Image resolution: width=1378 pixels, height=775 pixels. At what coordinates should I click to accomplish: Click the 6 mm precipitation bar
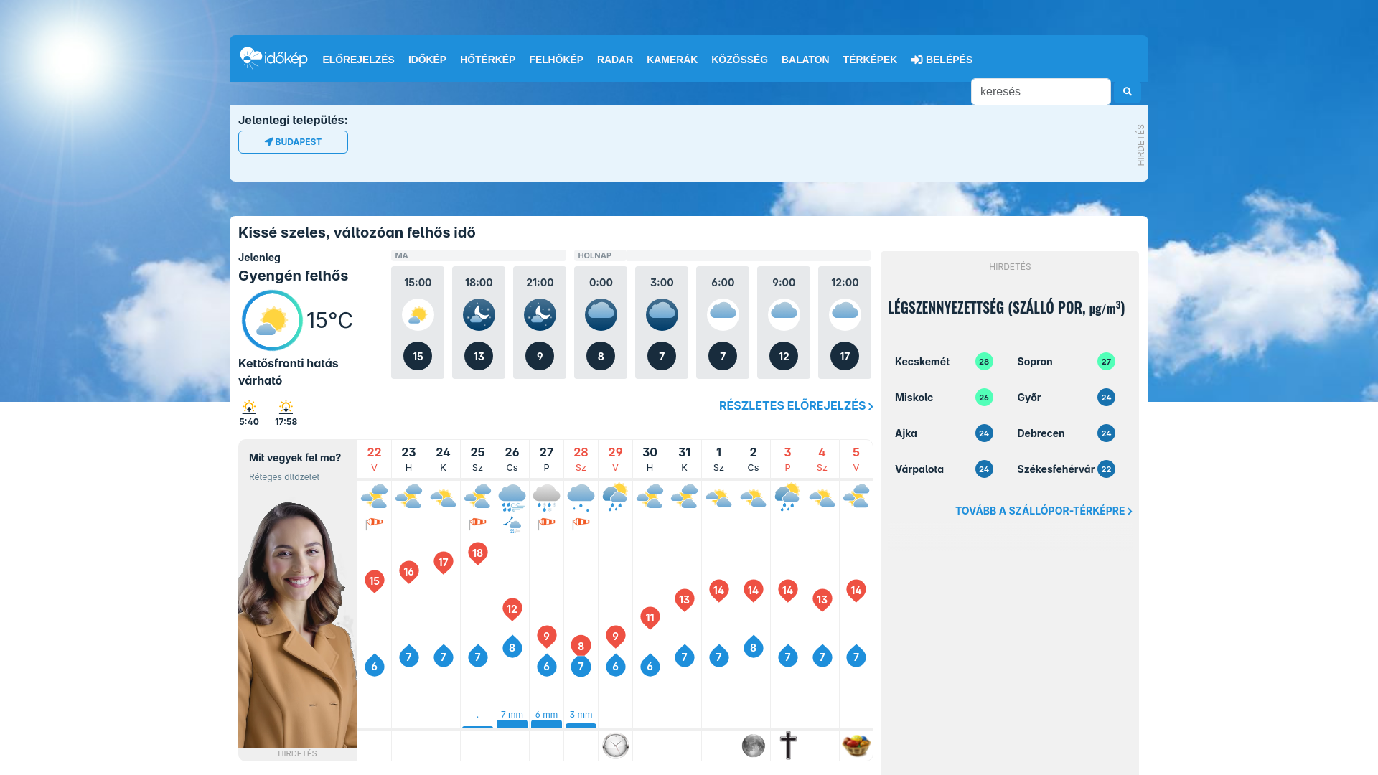click(546, 724)
